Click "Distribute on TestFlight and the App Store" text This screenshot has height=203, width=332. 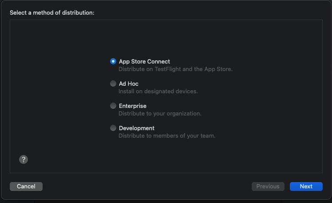[175, 69]
